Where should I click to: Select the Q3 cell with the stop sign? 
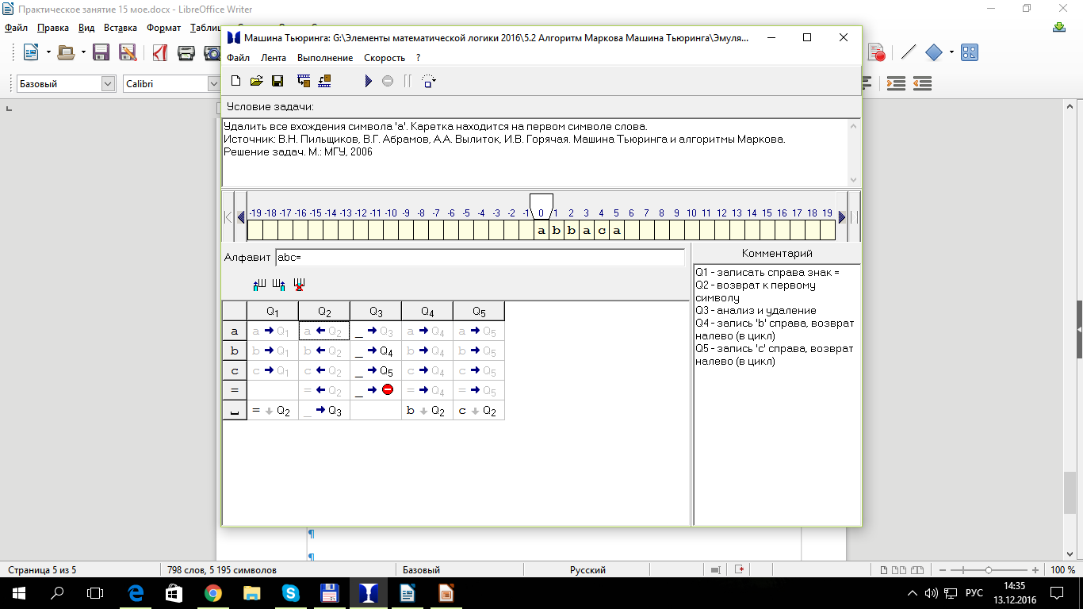(376, 390)
